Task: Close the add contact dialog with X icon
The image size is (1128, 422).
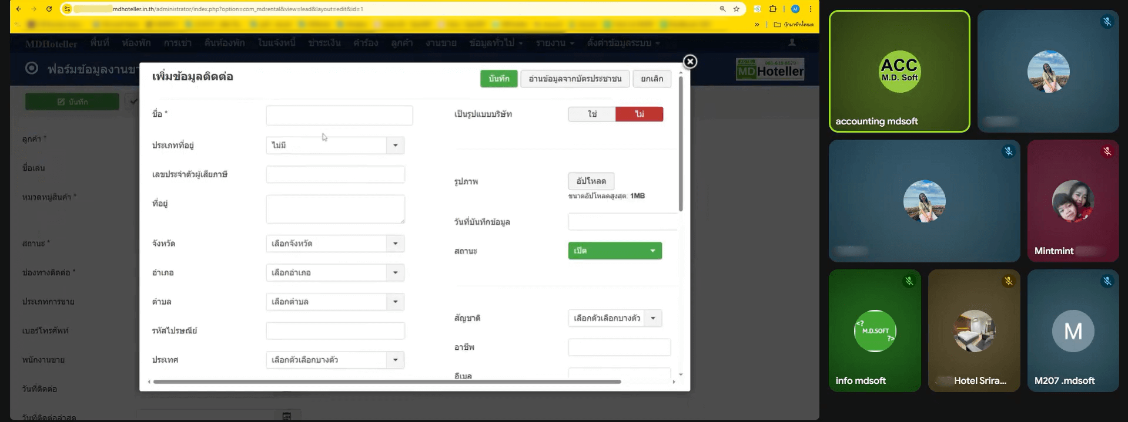Action: pos(690,62)
